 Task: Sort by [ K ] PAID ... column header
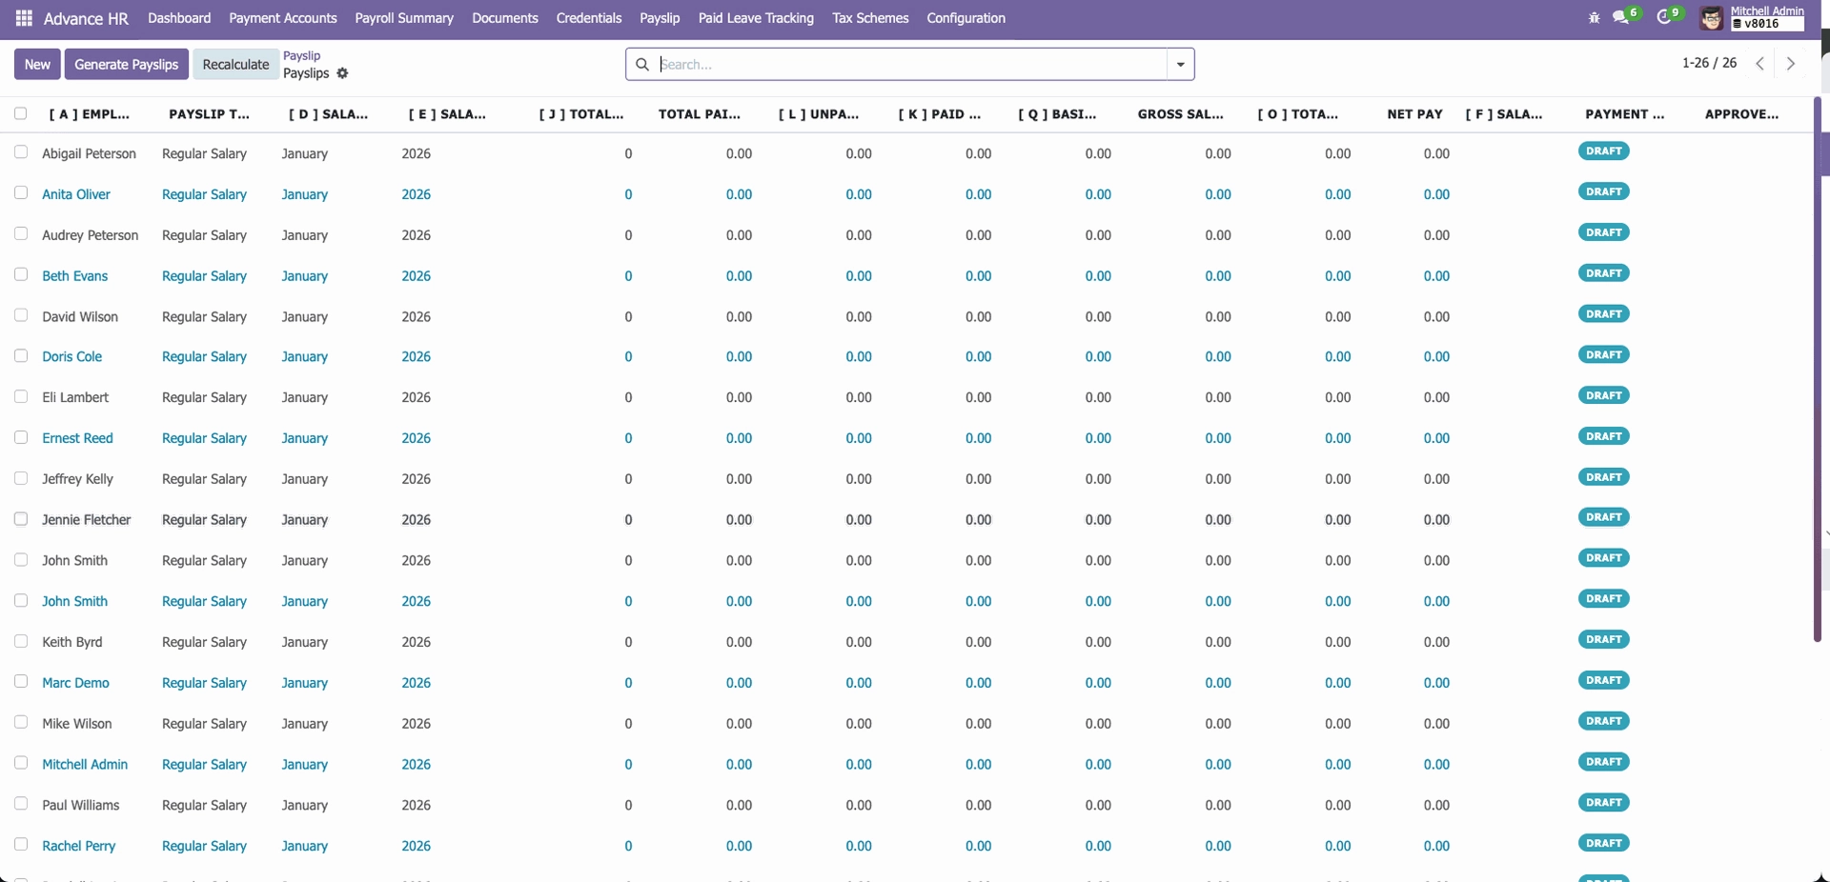(939, 114)
